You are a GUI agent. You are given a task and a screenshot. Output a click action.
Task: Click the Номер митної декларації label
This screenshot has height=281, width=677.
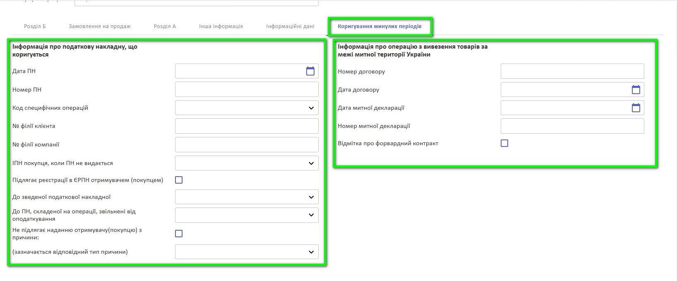(374, 126)
